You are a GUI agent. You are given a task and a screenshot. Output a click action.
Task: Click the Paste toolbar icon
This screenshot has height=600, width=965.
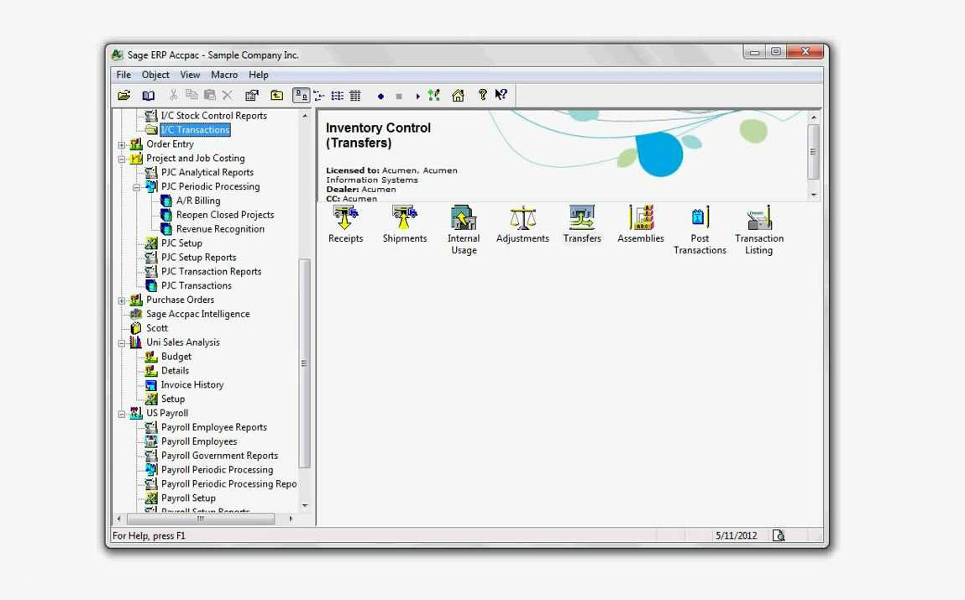(x=210, y=95)
